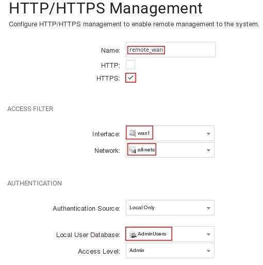Open the Access Level dropdown
This screenshot has width=263, height=265.
[x=170, y=251]
